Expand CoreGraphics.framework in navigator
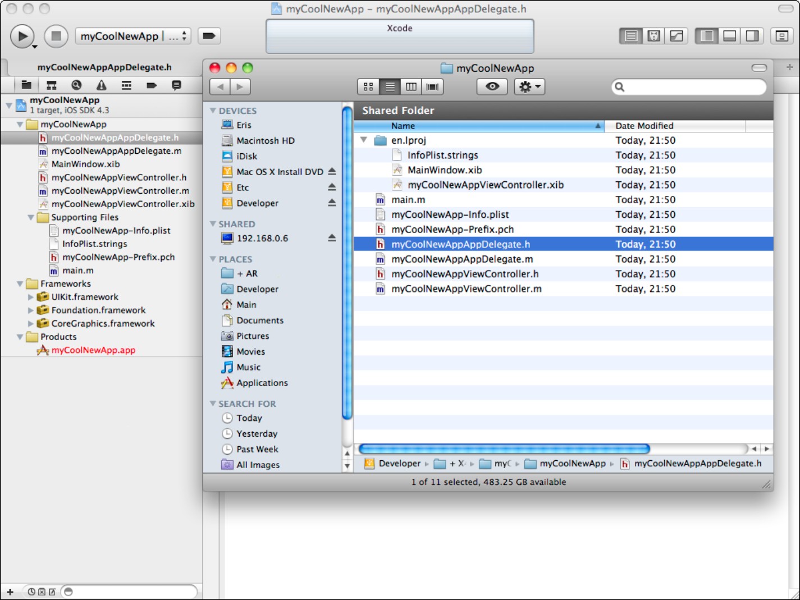This screenshot has width=800, height=600. coord(31,324)
